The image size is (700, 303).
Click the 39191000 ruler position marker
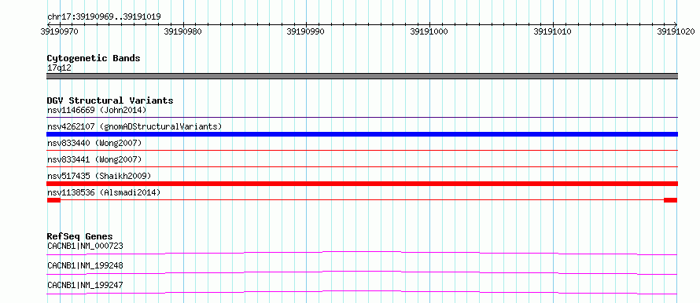coord(429,31)
